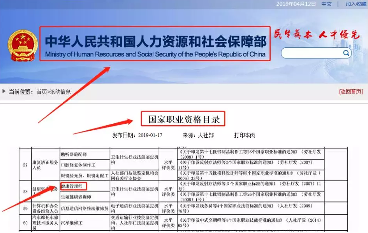Image resolution: width=368 pixels, height=233 pixels.
Task: Click 人社部门技能鉴定机构会同有关行业协会 cell
Action: pyautogui.click(x=135, y=175)
